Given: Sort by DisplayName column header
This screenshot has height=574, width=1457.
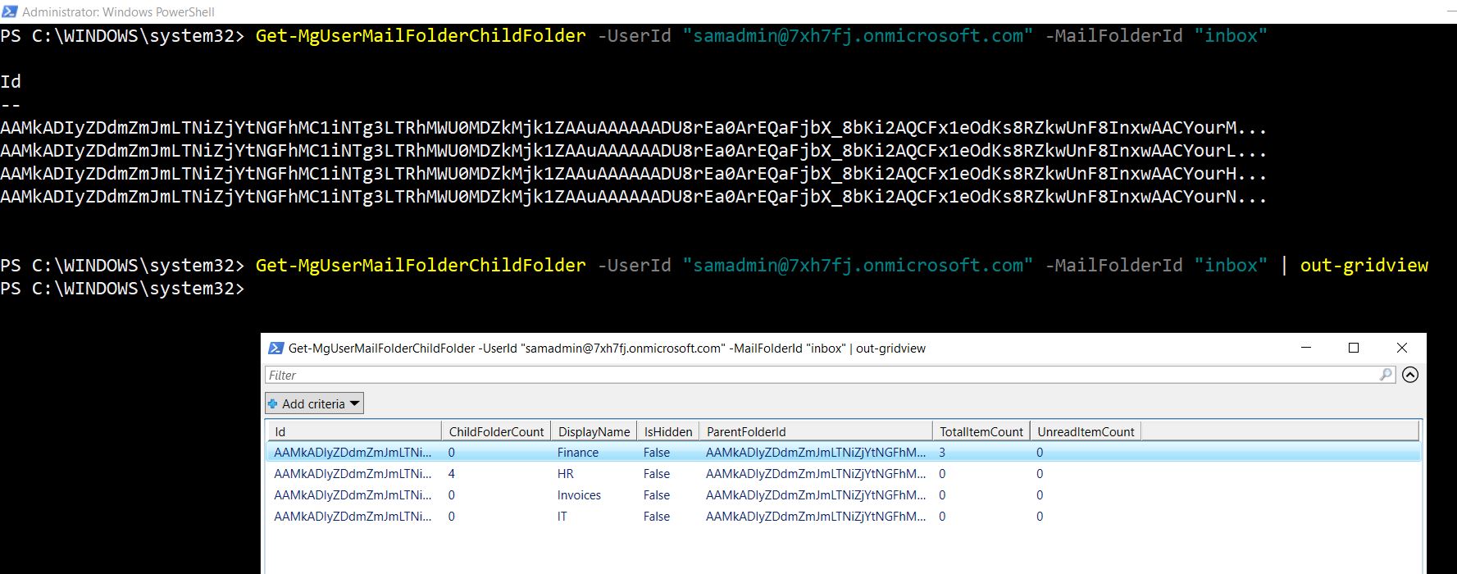Looking at the screenshot, I should point(594,431).
